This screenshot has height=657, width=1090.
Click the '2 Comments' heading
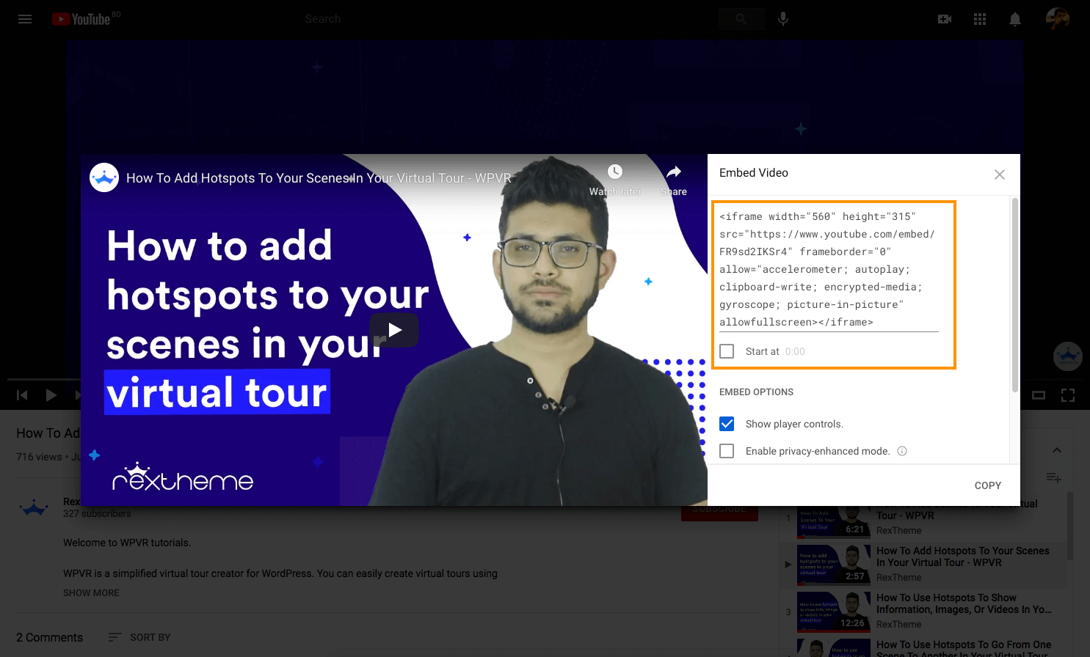[x=50, y=637]
